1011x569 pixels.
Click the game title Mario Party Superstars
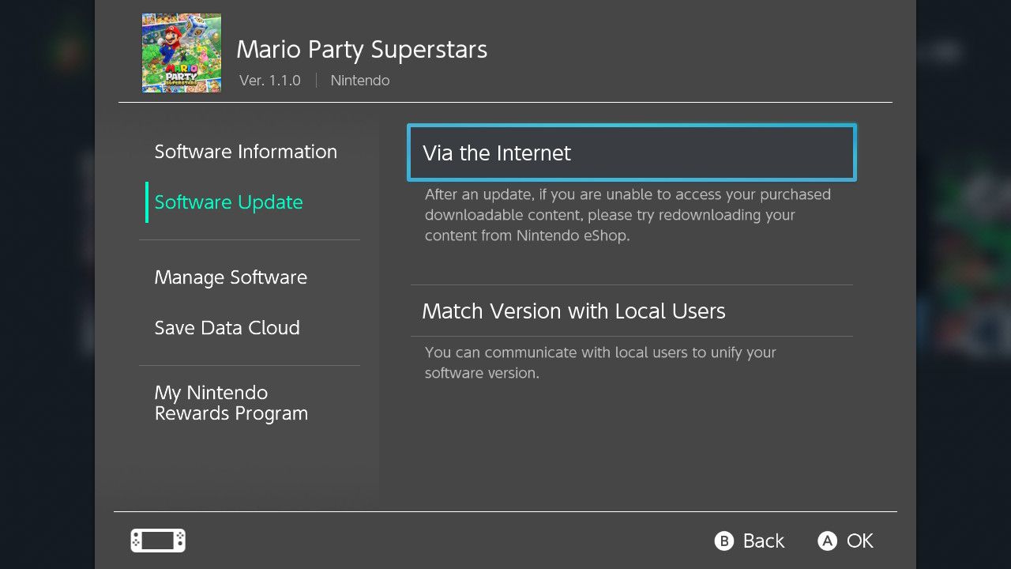(361, 49)
